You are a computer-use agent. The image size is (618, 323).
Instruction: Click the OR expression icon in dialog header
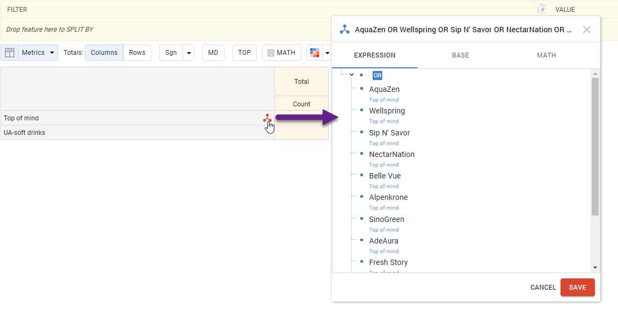click(x=344, y=30)
